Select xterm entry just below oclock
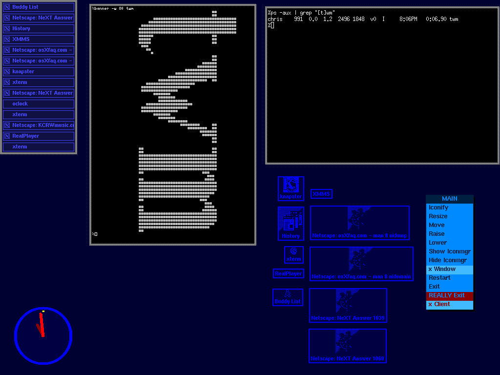 [x=39, y=114]
